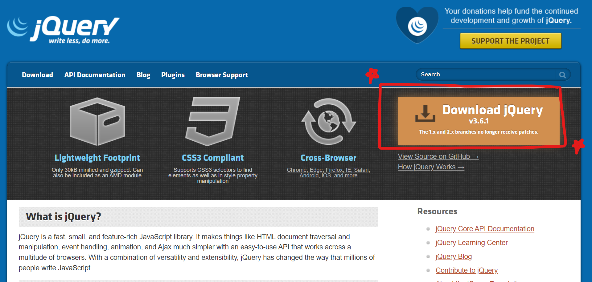The height and width of the screenshot is (282, 592).
Task: Open jQuery Learning Center link
Action: tap(471, 243)
